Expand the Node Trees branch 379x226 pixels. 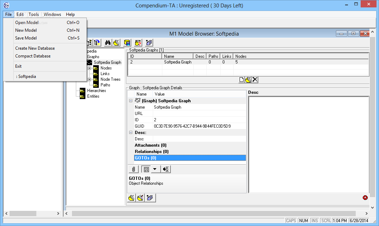[x=89, y=79]
